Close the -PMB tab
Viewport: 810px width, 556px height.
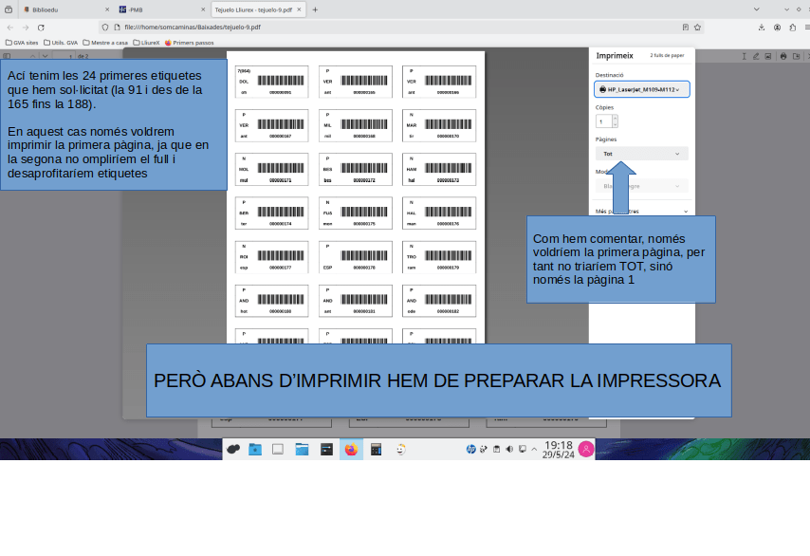pyautogui.click(x=203, y=9)
